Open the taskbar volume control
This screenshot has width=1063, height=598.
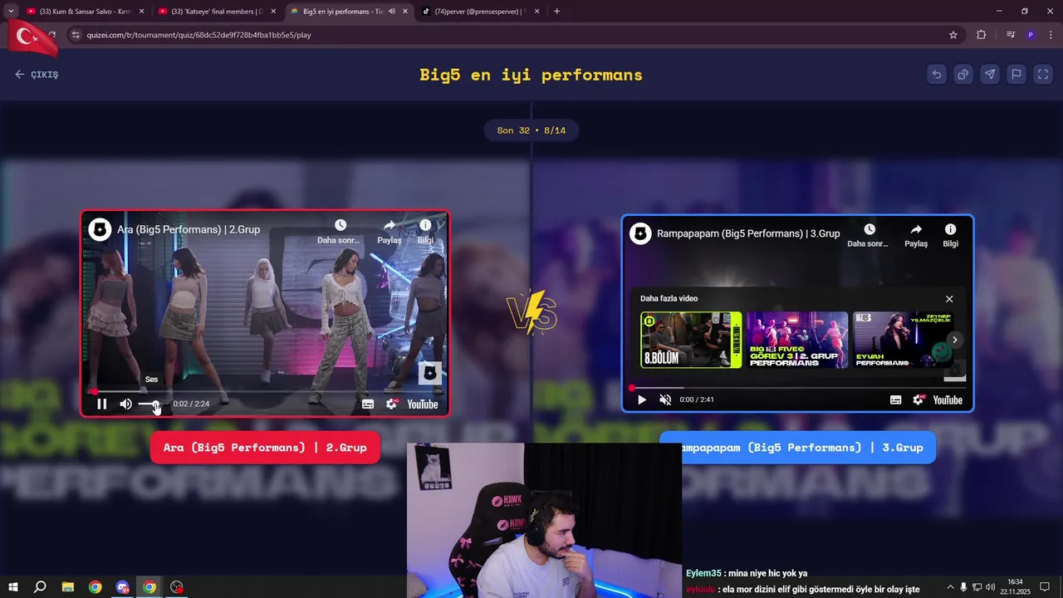coord(990,587)
